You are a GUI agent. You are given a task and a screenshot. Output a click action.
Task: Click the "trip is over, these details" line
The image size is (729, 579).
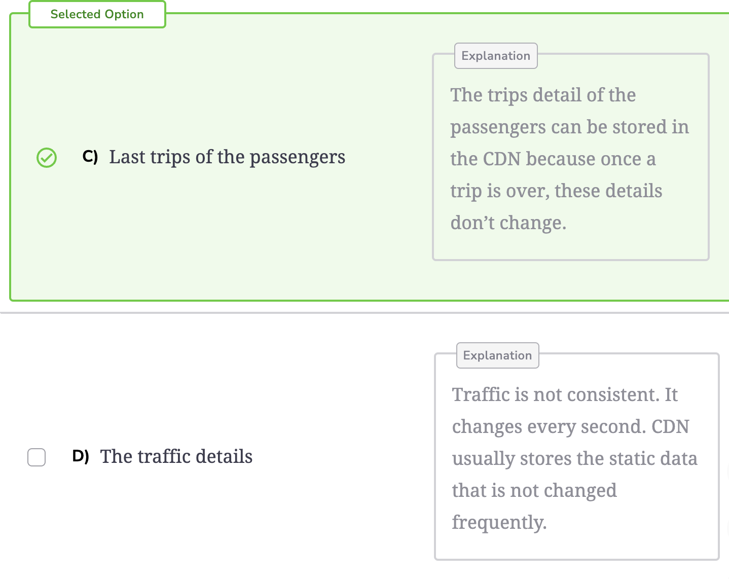tap(556, 191)
